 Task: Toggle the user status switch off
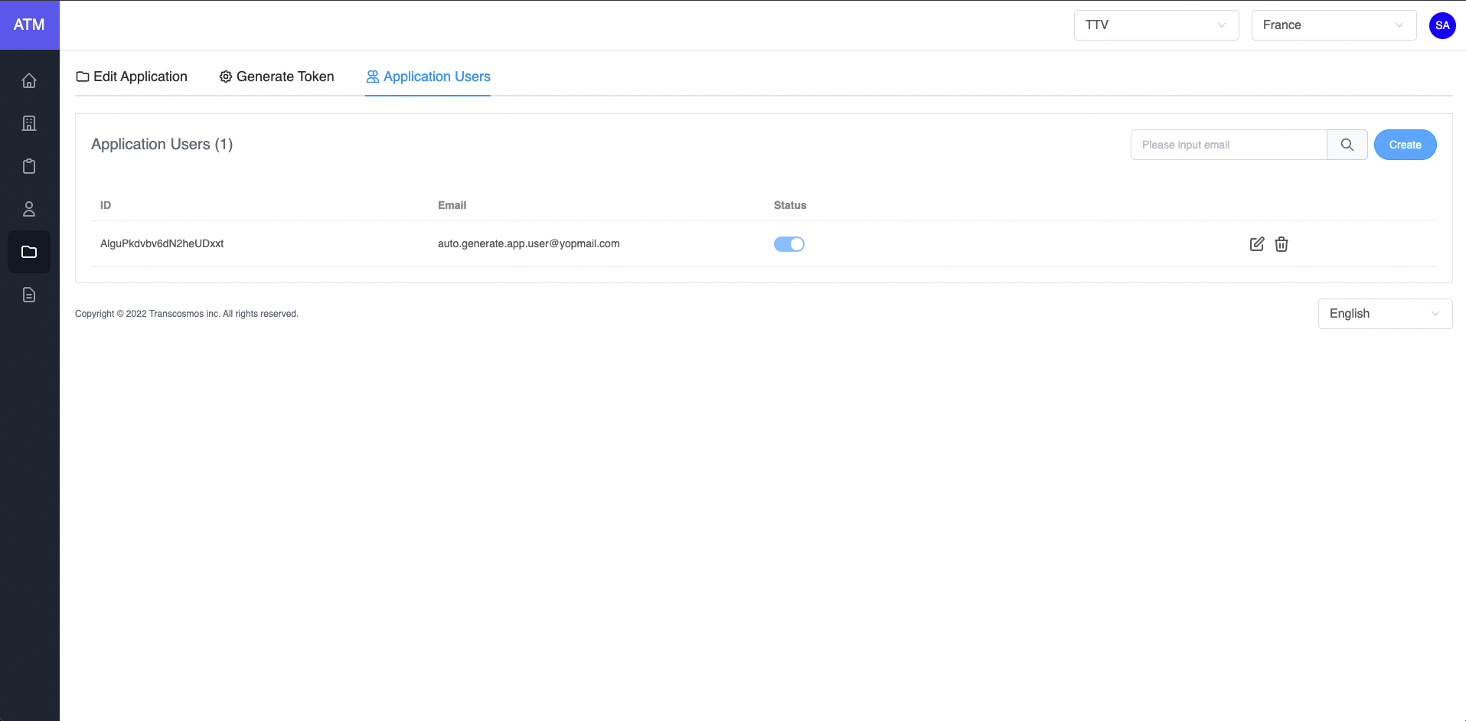789,244
